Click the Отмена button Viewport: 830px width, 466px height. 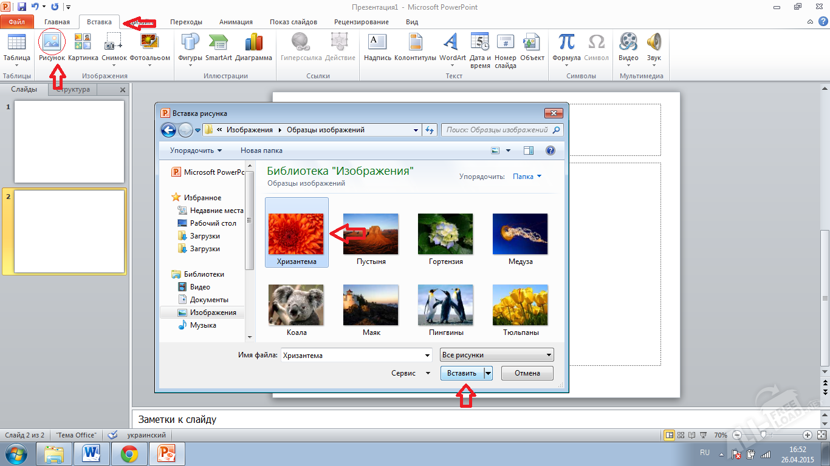pos(527,373)
